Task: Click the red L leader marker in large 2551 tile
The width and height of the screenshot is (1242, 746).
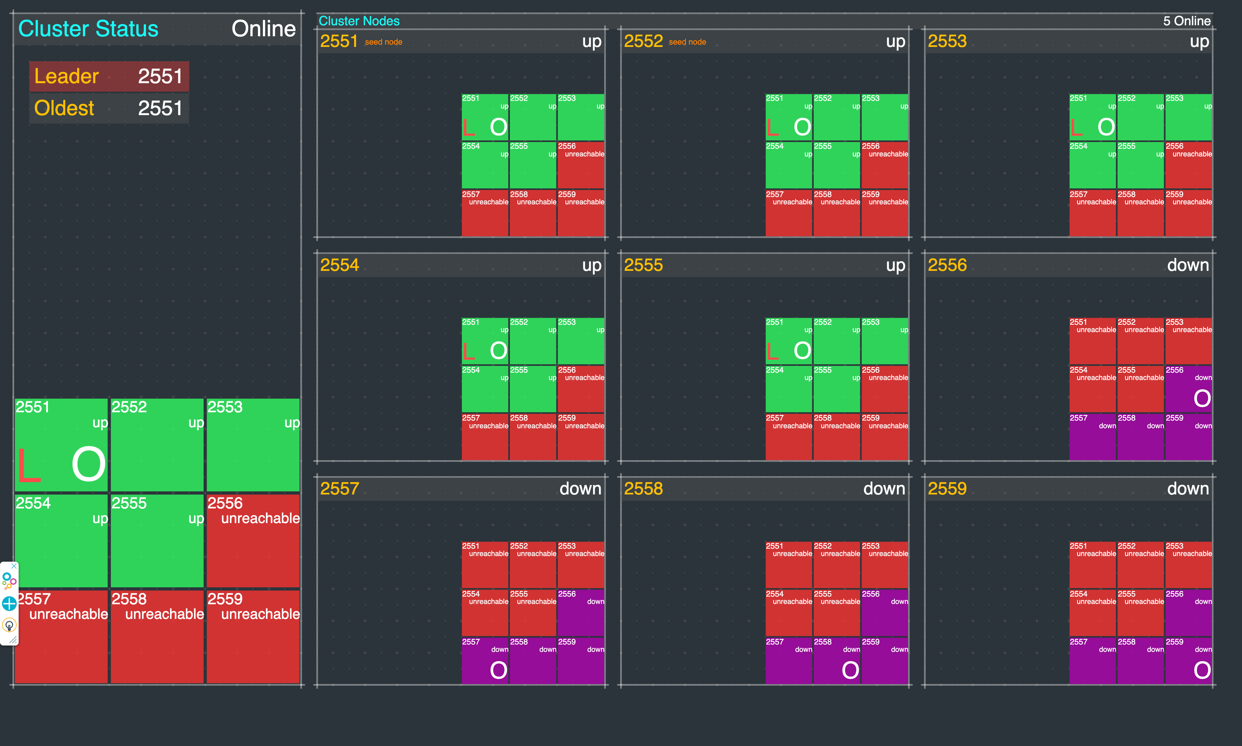Action: pyautogui.click(x=29, y=466)
